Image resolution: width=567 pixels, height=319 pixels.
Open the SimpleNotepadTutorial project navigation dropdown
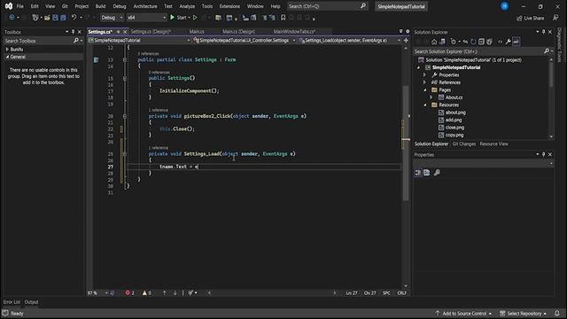point(139,41)
